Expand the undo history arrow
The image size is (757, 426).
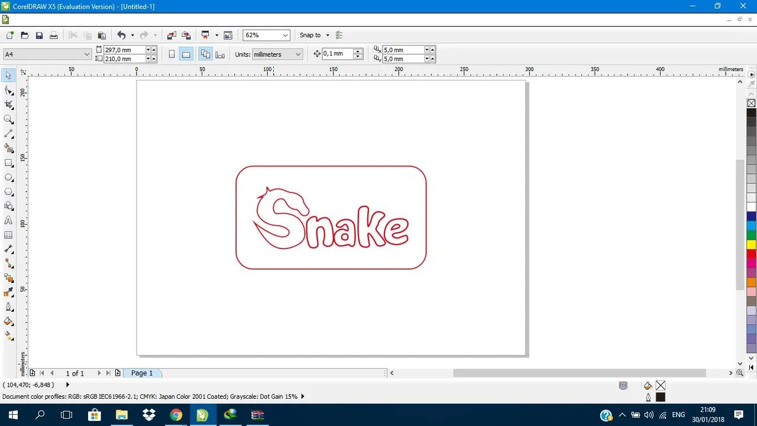point(132,35)
